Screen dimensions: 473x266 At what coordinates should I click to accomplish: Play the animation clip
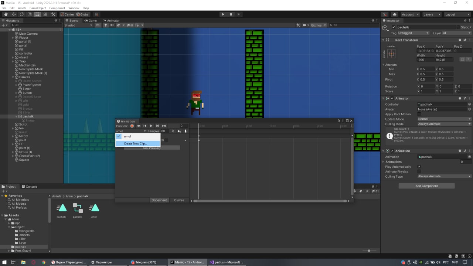151,126
